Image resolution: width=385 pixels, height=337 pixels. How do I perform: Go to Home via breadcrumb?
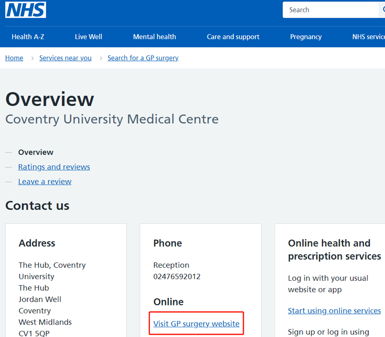click(x=14, y=58)
